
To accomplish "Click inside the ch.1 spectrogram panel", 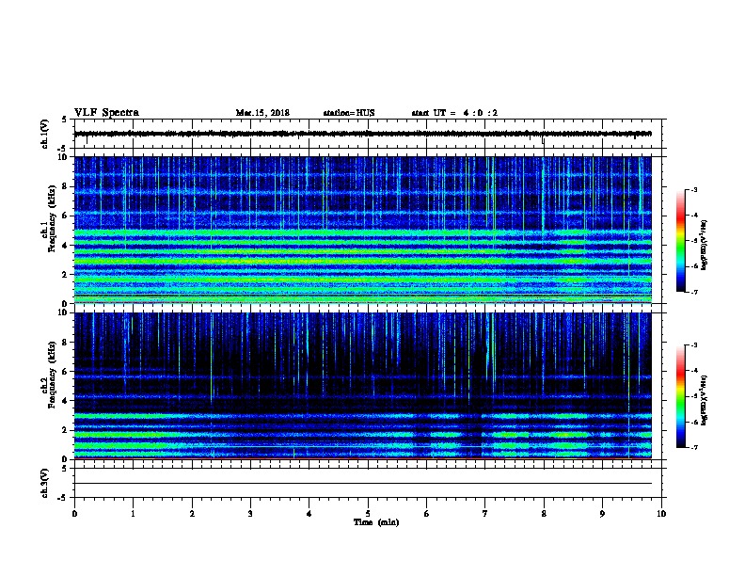I will pyautogui.click(x=363, y=230).
